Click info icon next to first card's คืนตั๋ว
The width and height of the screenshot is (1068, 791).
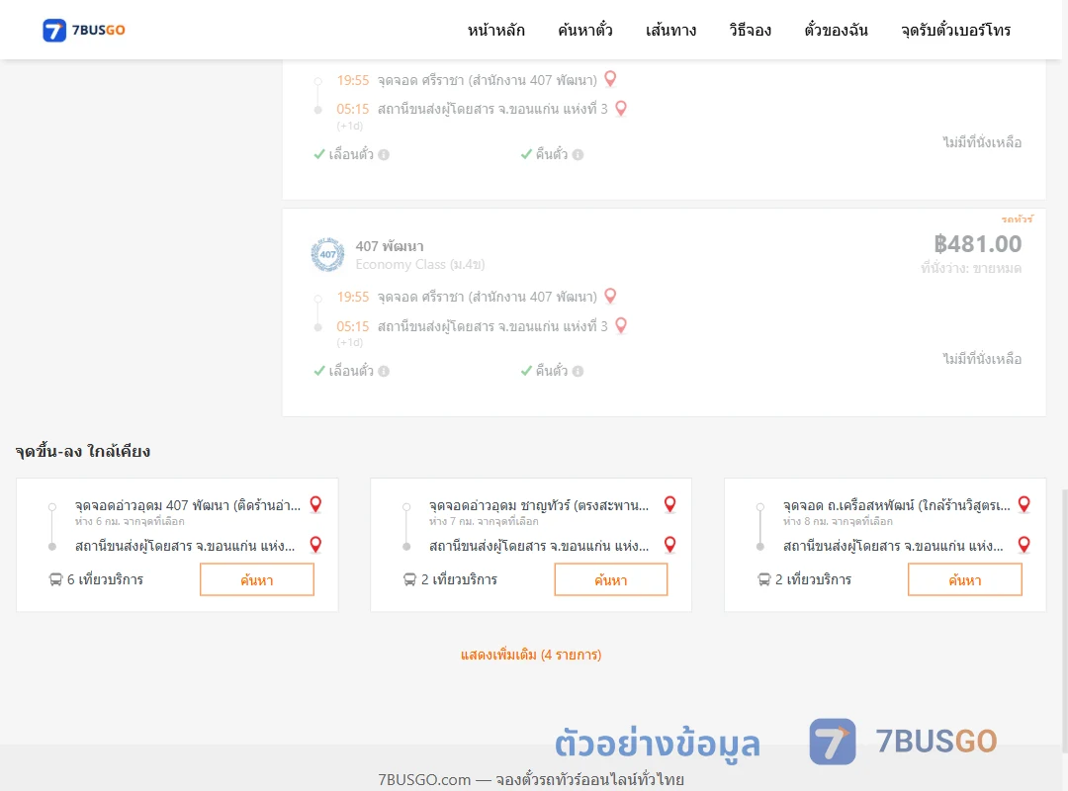(578, 154)
